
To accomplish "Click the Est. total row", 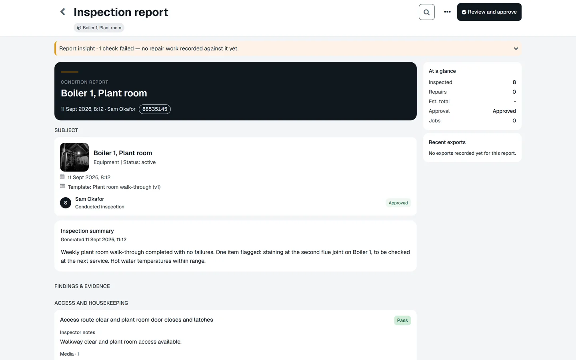I will click(x=472, y=101).
